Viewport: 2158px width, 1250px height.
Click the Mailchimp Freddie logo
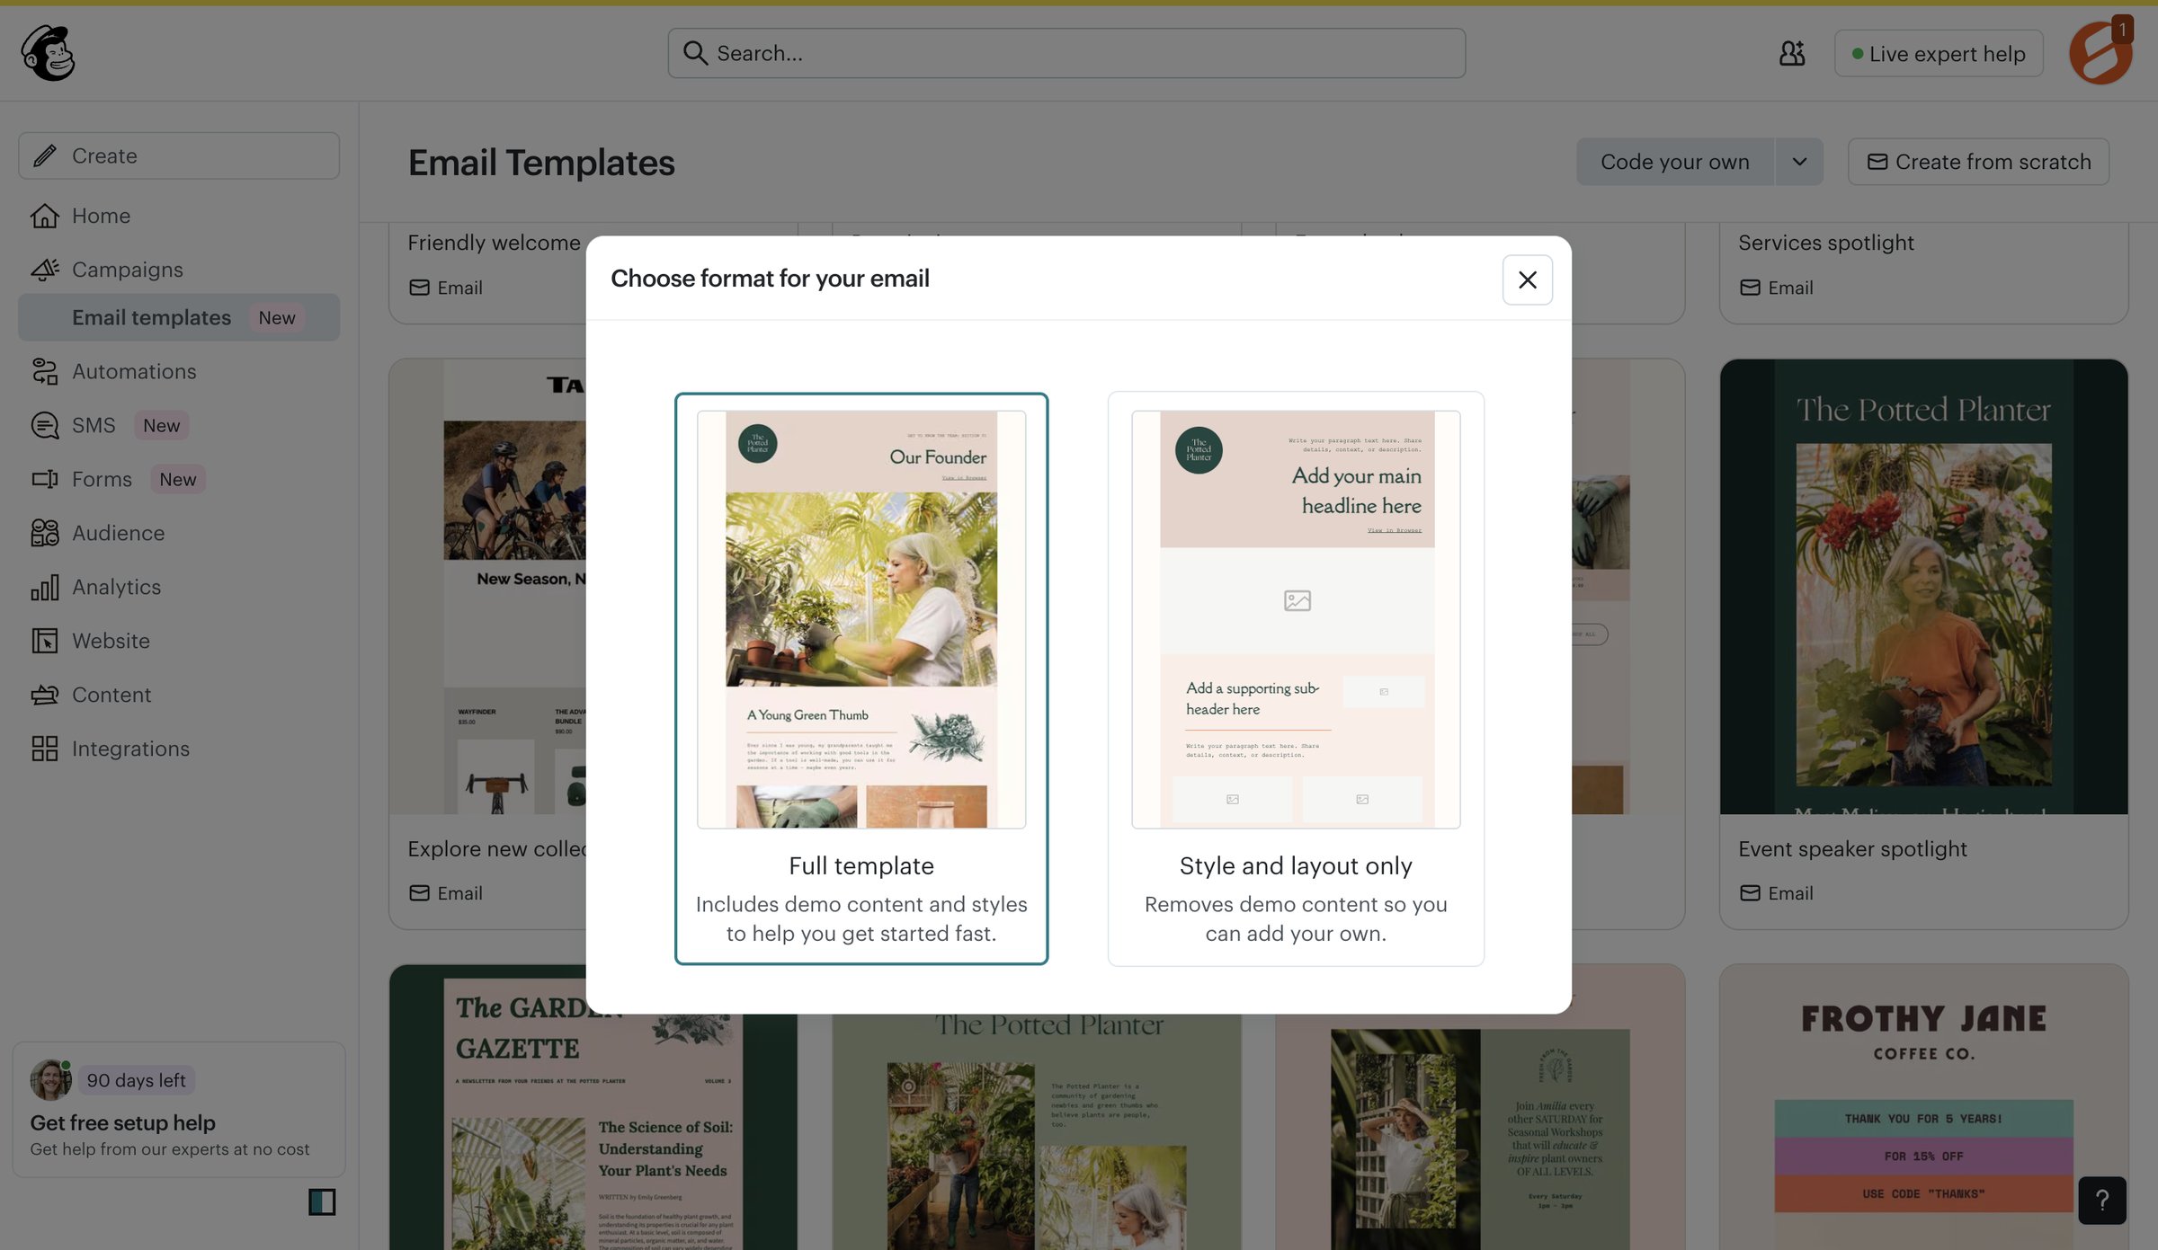pos(49,53)
